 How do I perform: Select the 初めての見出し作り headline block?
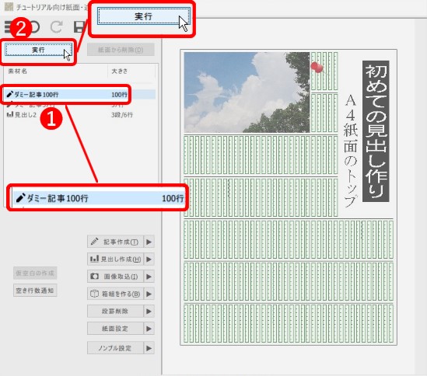[x=376, y=131]
